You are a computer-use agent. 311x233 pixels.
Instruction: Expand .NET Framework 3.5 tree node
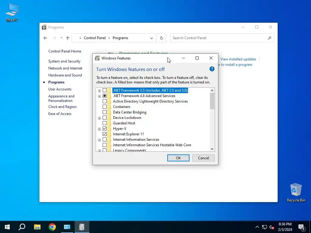click(x=99, y=91)
